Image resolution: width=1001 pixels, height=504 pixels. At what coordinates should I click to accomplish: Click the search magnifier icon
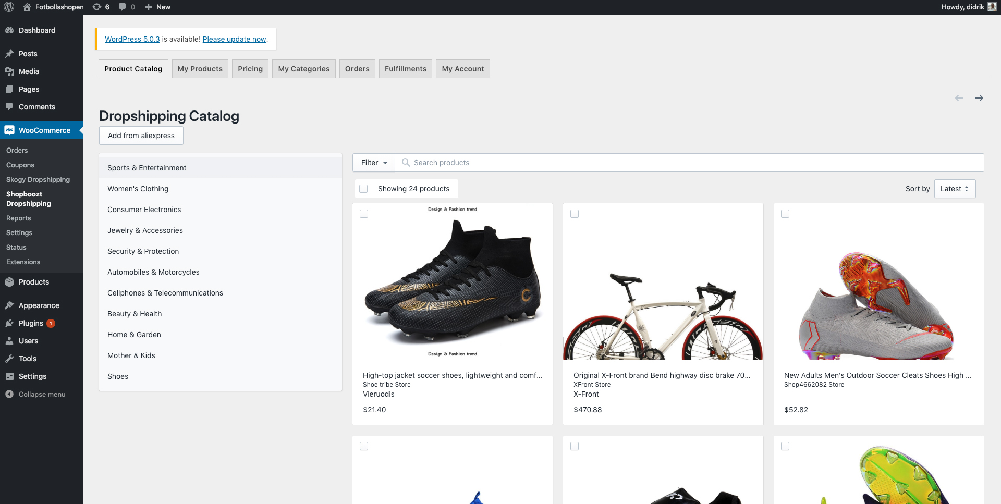[406, 163]
